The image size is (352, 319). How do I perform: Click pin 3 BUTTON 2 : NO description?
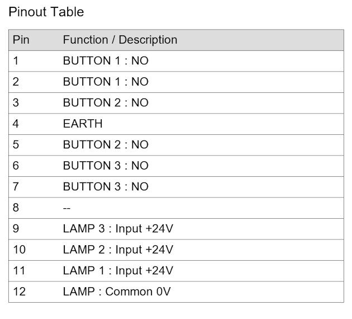click(106, 103)
